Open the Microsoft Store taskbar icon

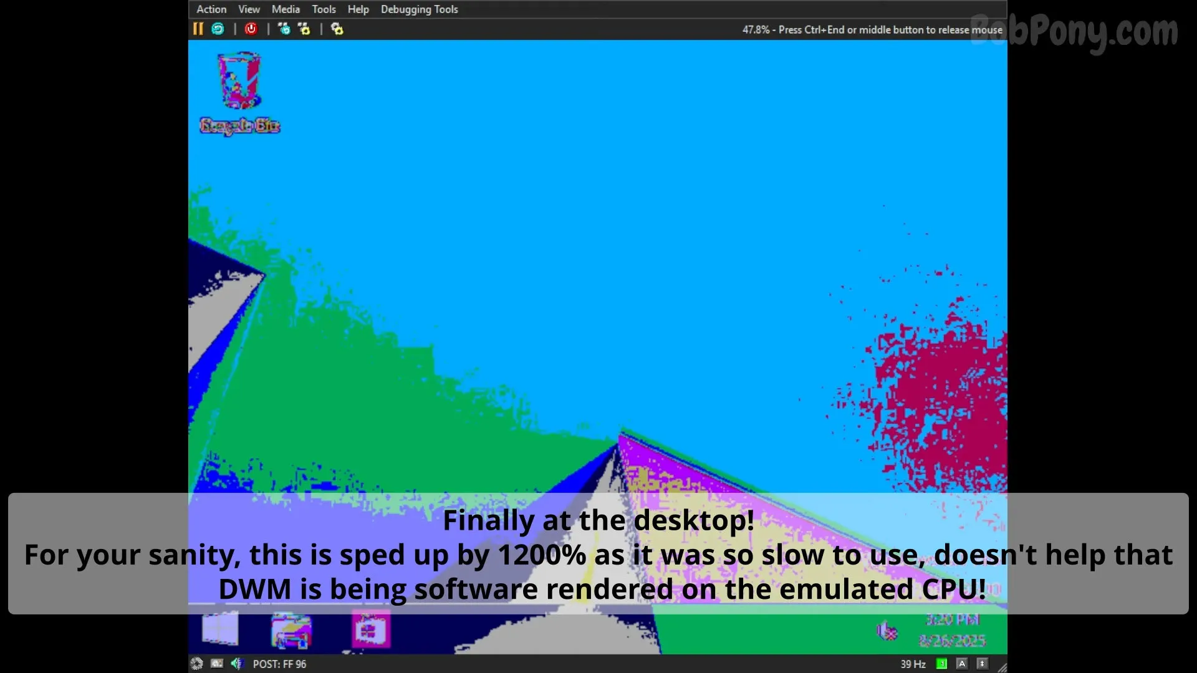(x=371, y=629)
